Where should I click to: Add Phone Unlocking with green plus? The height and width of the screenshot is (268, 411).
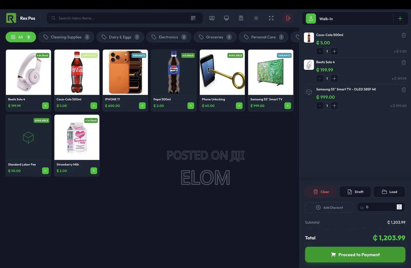coord(239,106)
